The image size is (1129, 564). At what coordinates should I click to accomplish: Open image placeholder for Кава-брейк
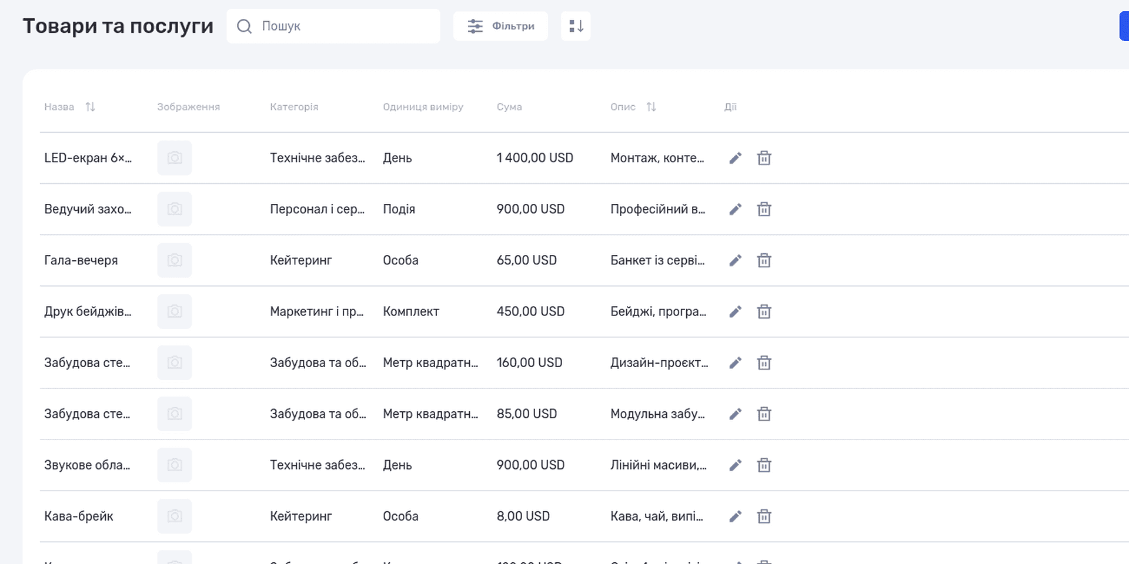click(175, 516)
